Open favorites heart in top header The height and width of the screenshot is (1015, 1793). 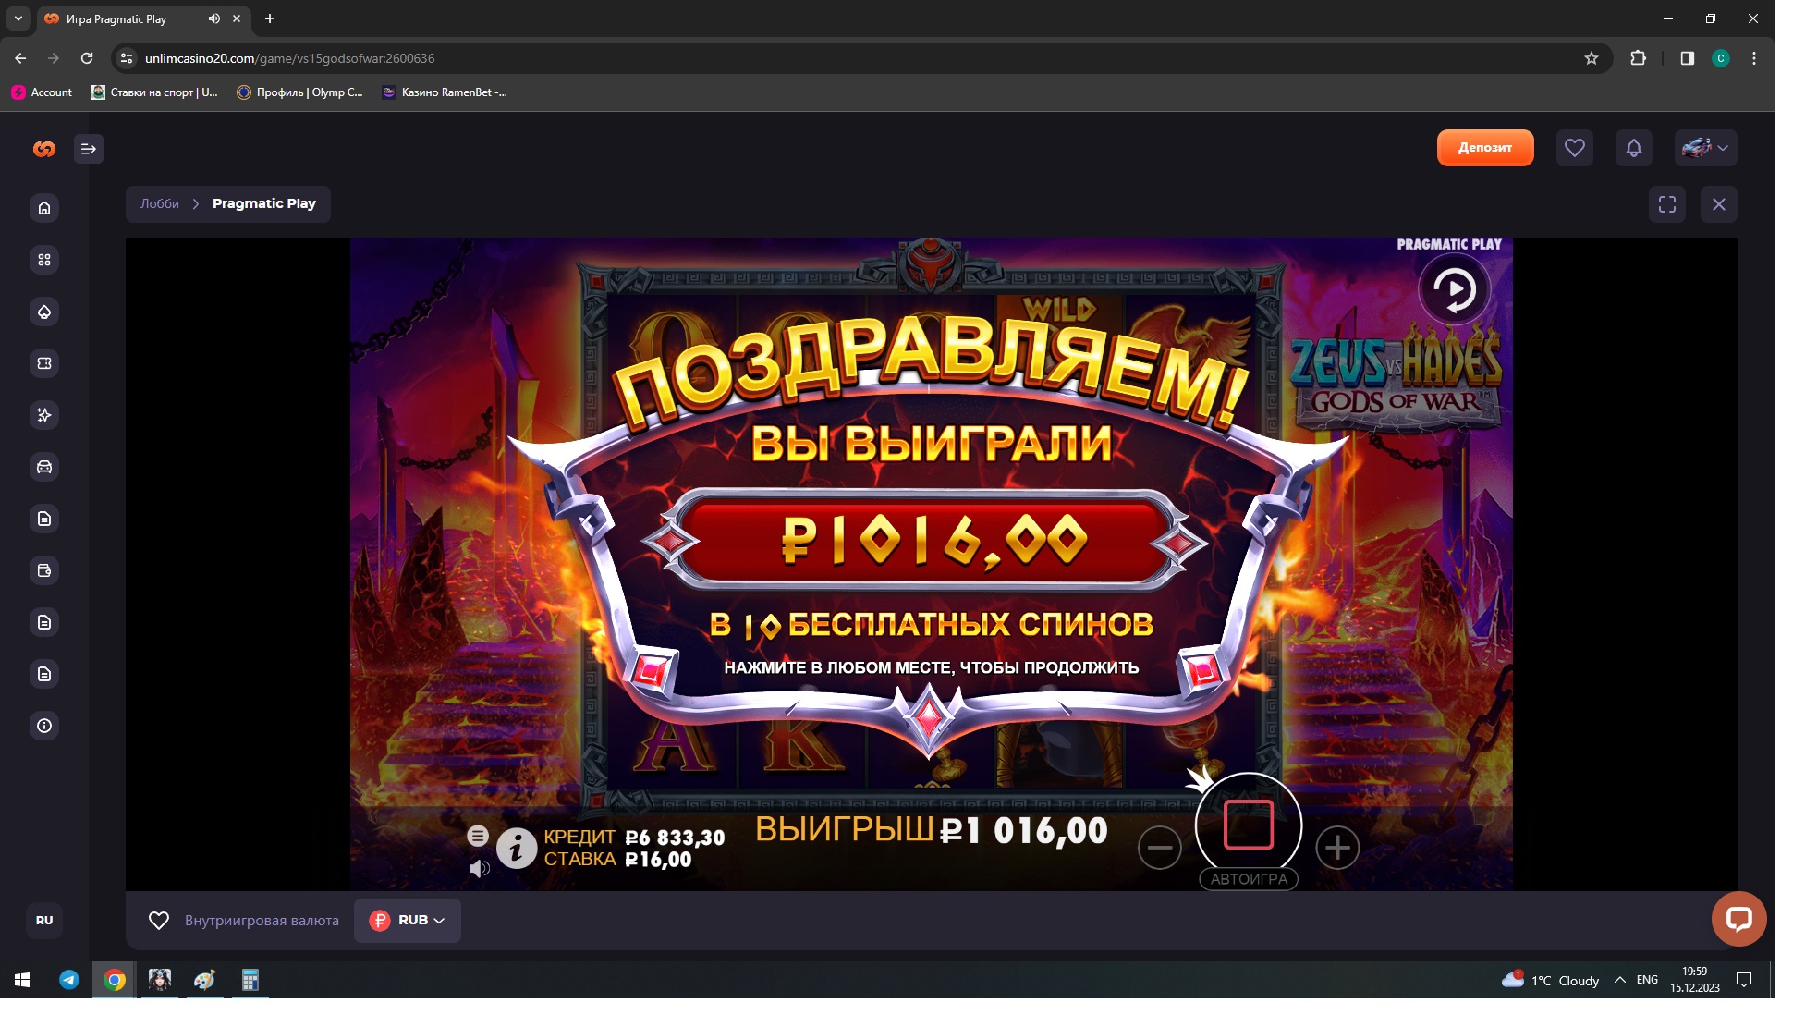tap(1575, 148)
